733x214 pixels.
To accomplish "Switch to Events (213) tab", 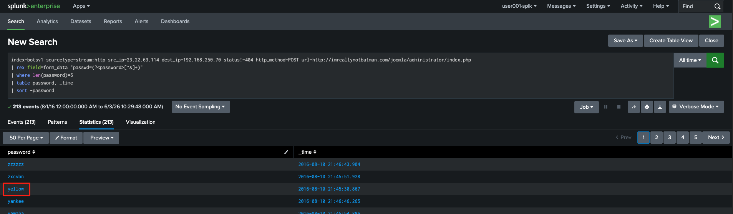I will [22, 122].
